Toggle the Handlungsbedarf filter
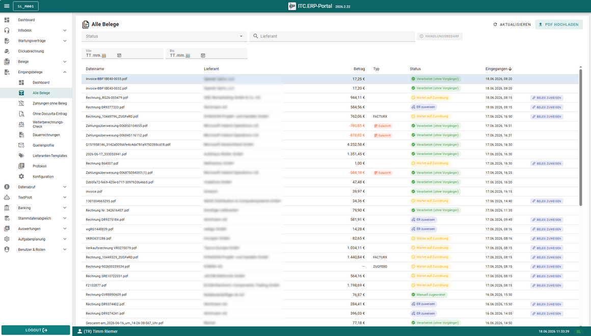Image resolution: width=591 pixels, height=336 pixels. [x=440, y=36]
